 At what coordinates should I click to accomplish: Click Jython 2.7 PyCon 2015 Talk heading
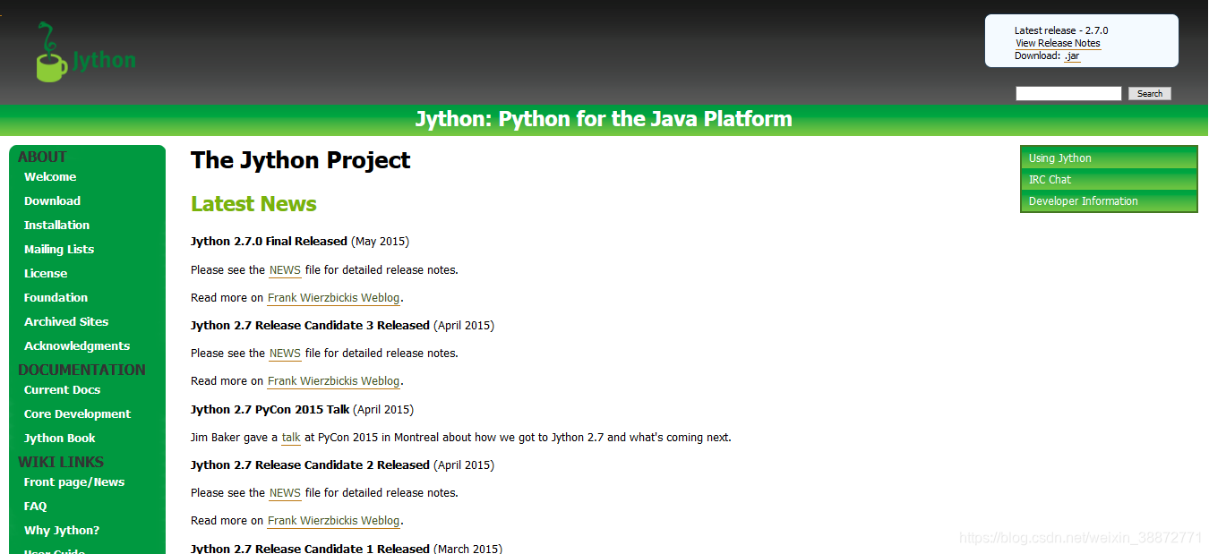coord(270,410)
